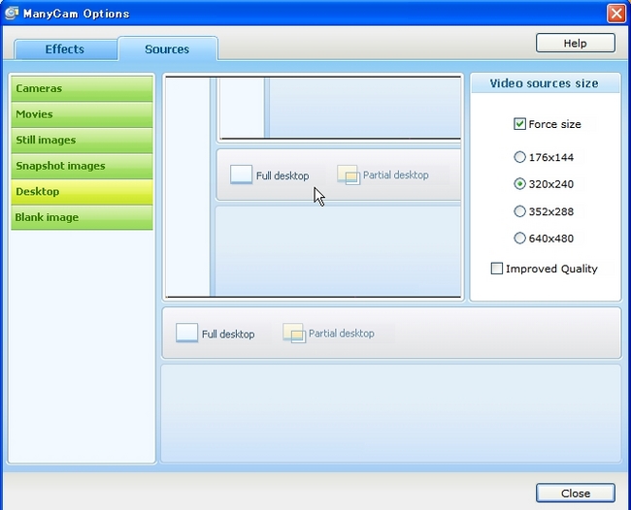Select the Still images category
Viewport: 631px width, 510px height.
[x=83, y=141]
